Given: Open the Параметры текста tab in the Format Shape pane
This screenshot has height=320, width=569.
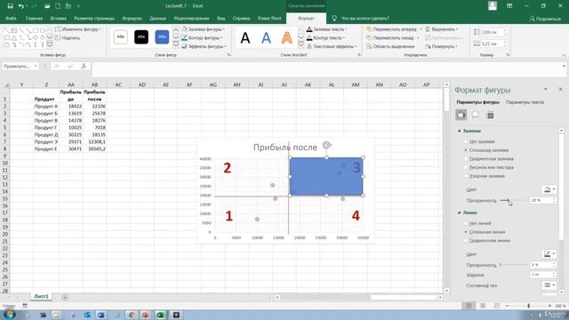Looking at the screenshot, I should 525,102.
